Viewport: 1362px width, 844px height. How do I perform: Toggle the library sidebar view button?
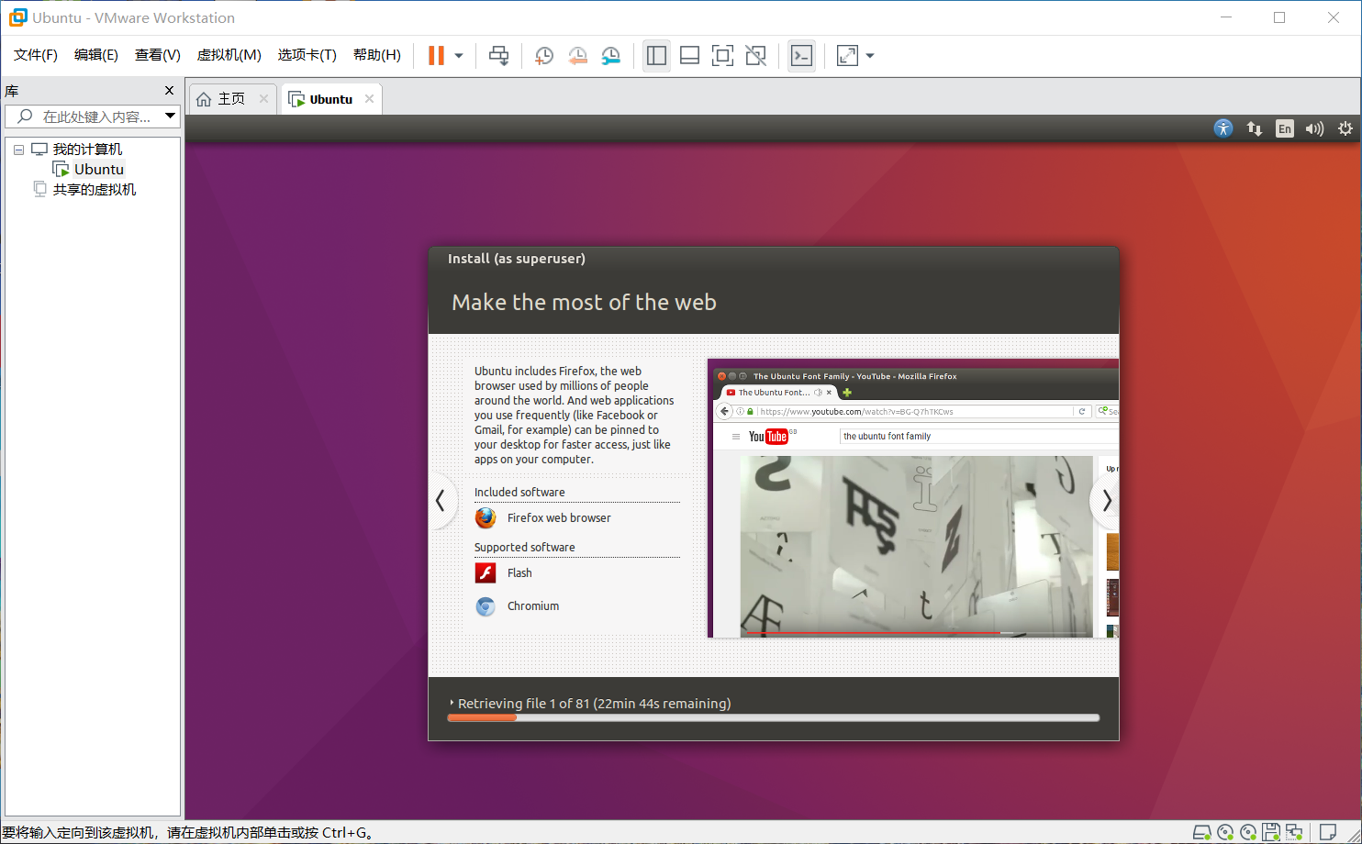(656, 56)
